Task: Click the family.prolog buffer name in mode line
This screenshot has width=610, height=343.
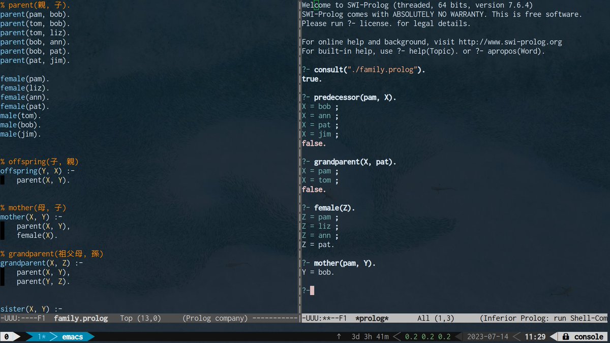Action: pos(81,318)
